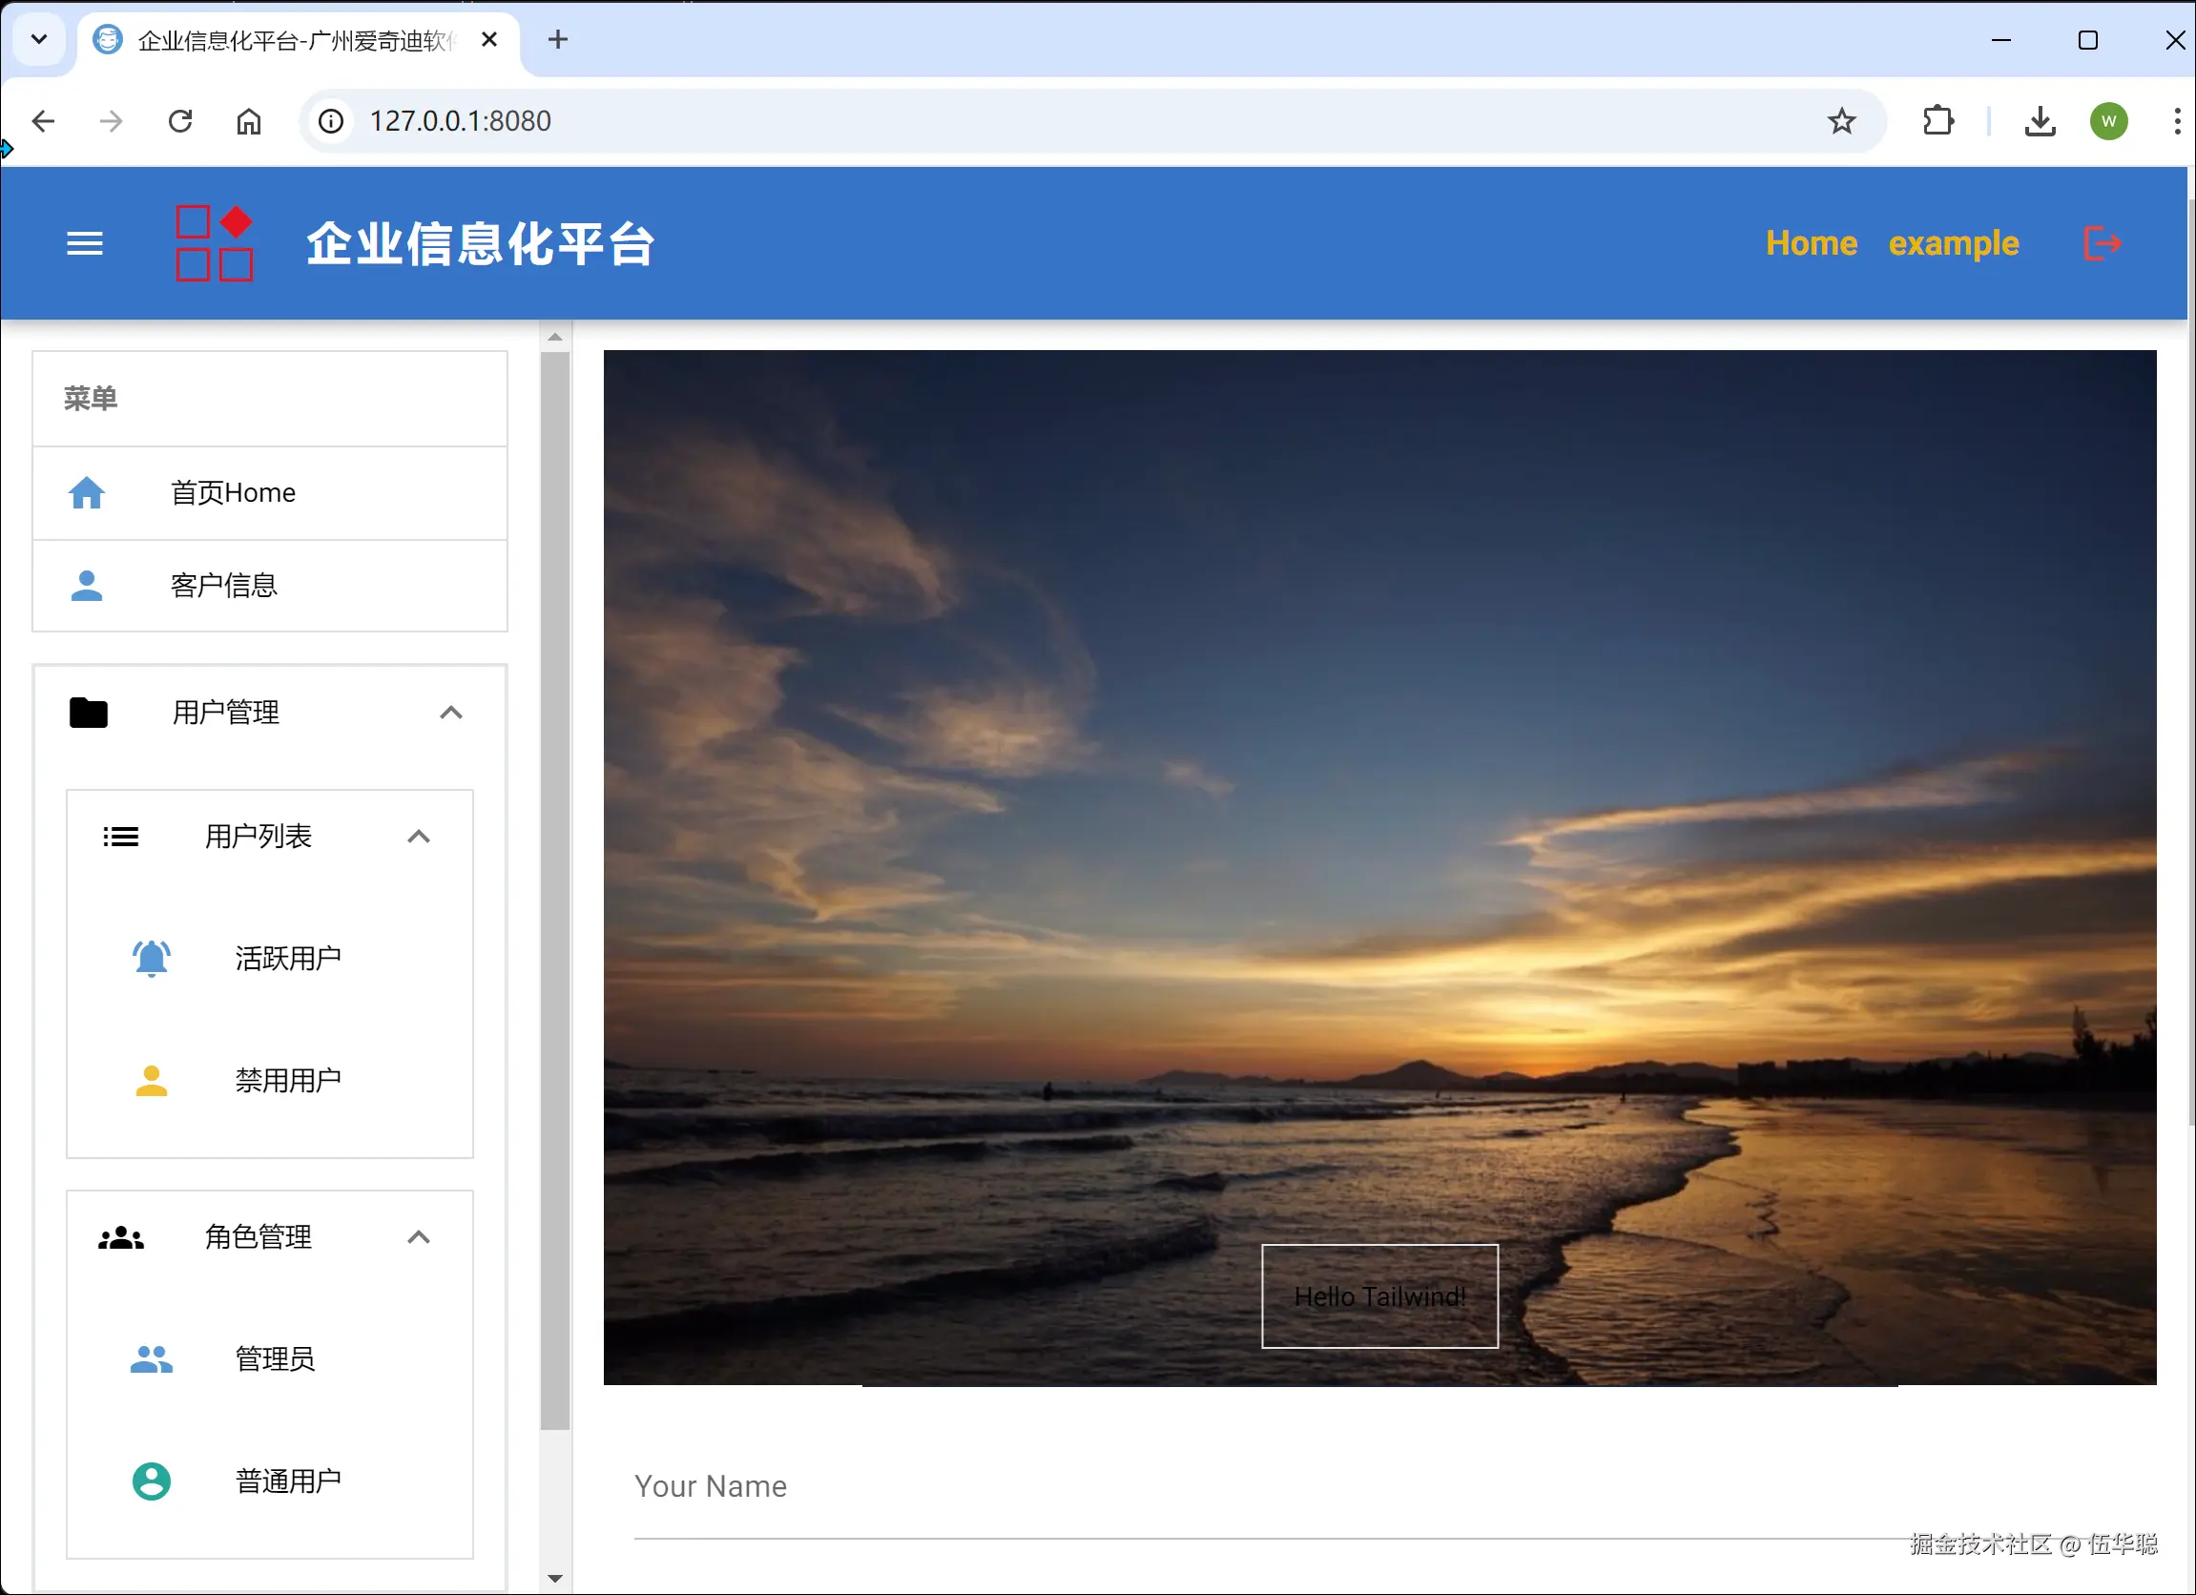The width and height of the screenshot is (2196, 1595).
Task: Collapse the 角色管理 submenu chevron
Action: tap(418, 1236)
